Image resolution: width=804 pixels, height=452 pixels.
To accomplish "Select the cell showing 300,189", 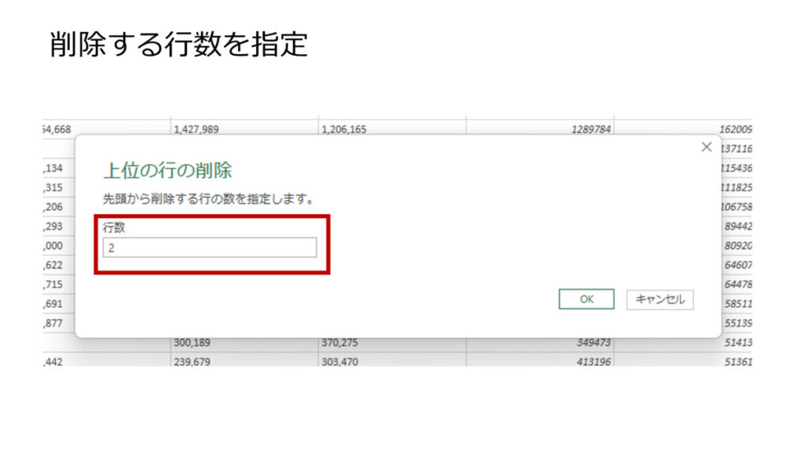I will tap(243, 343).
